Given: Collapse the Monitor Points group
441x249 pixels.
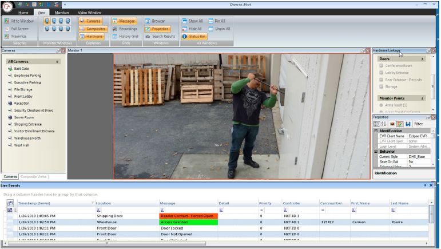Looking at the screenshot, I should click(422, 98).
